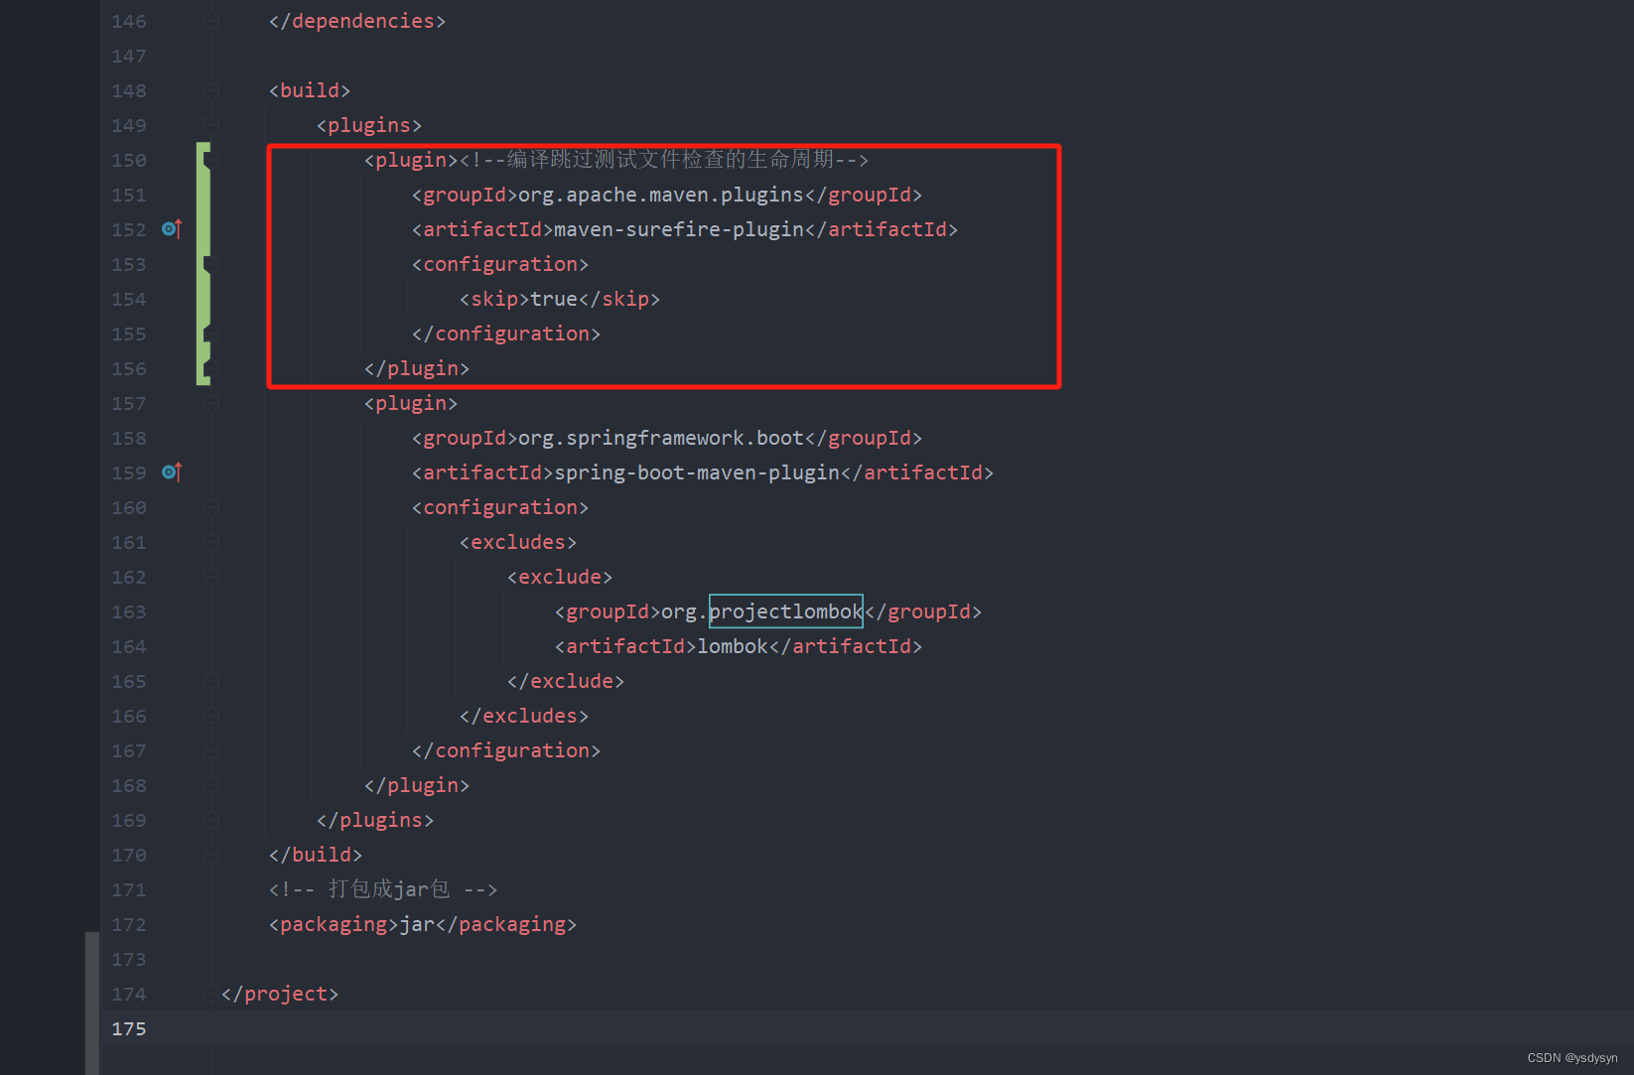This screenshot has width=1634, height=1075.
Task: Click the green change marker beside line 151
Action: (x=203, y=195)
